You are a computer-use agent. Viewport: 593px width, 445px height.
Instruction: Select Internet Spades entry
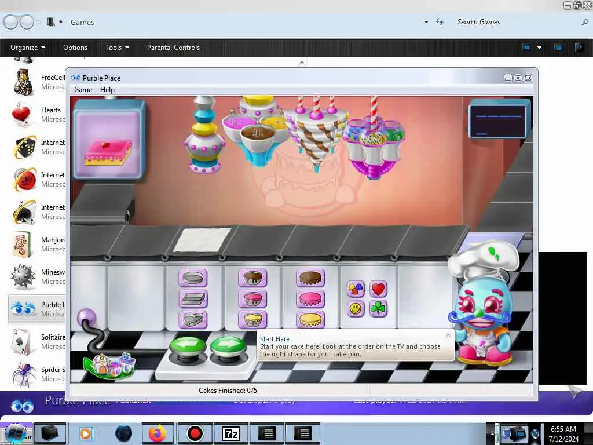pyautogui.click(x=37, y=212)
